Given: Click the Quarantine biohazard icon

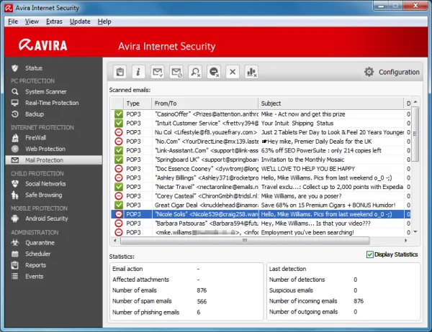Looking at the screenshot, I should pos(15,243).
